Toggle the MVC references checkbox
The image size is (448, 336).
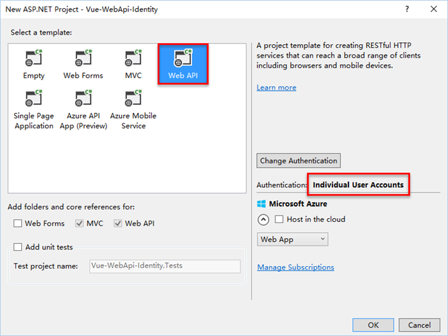point(79,223)
